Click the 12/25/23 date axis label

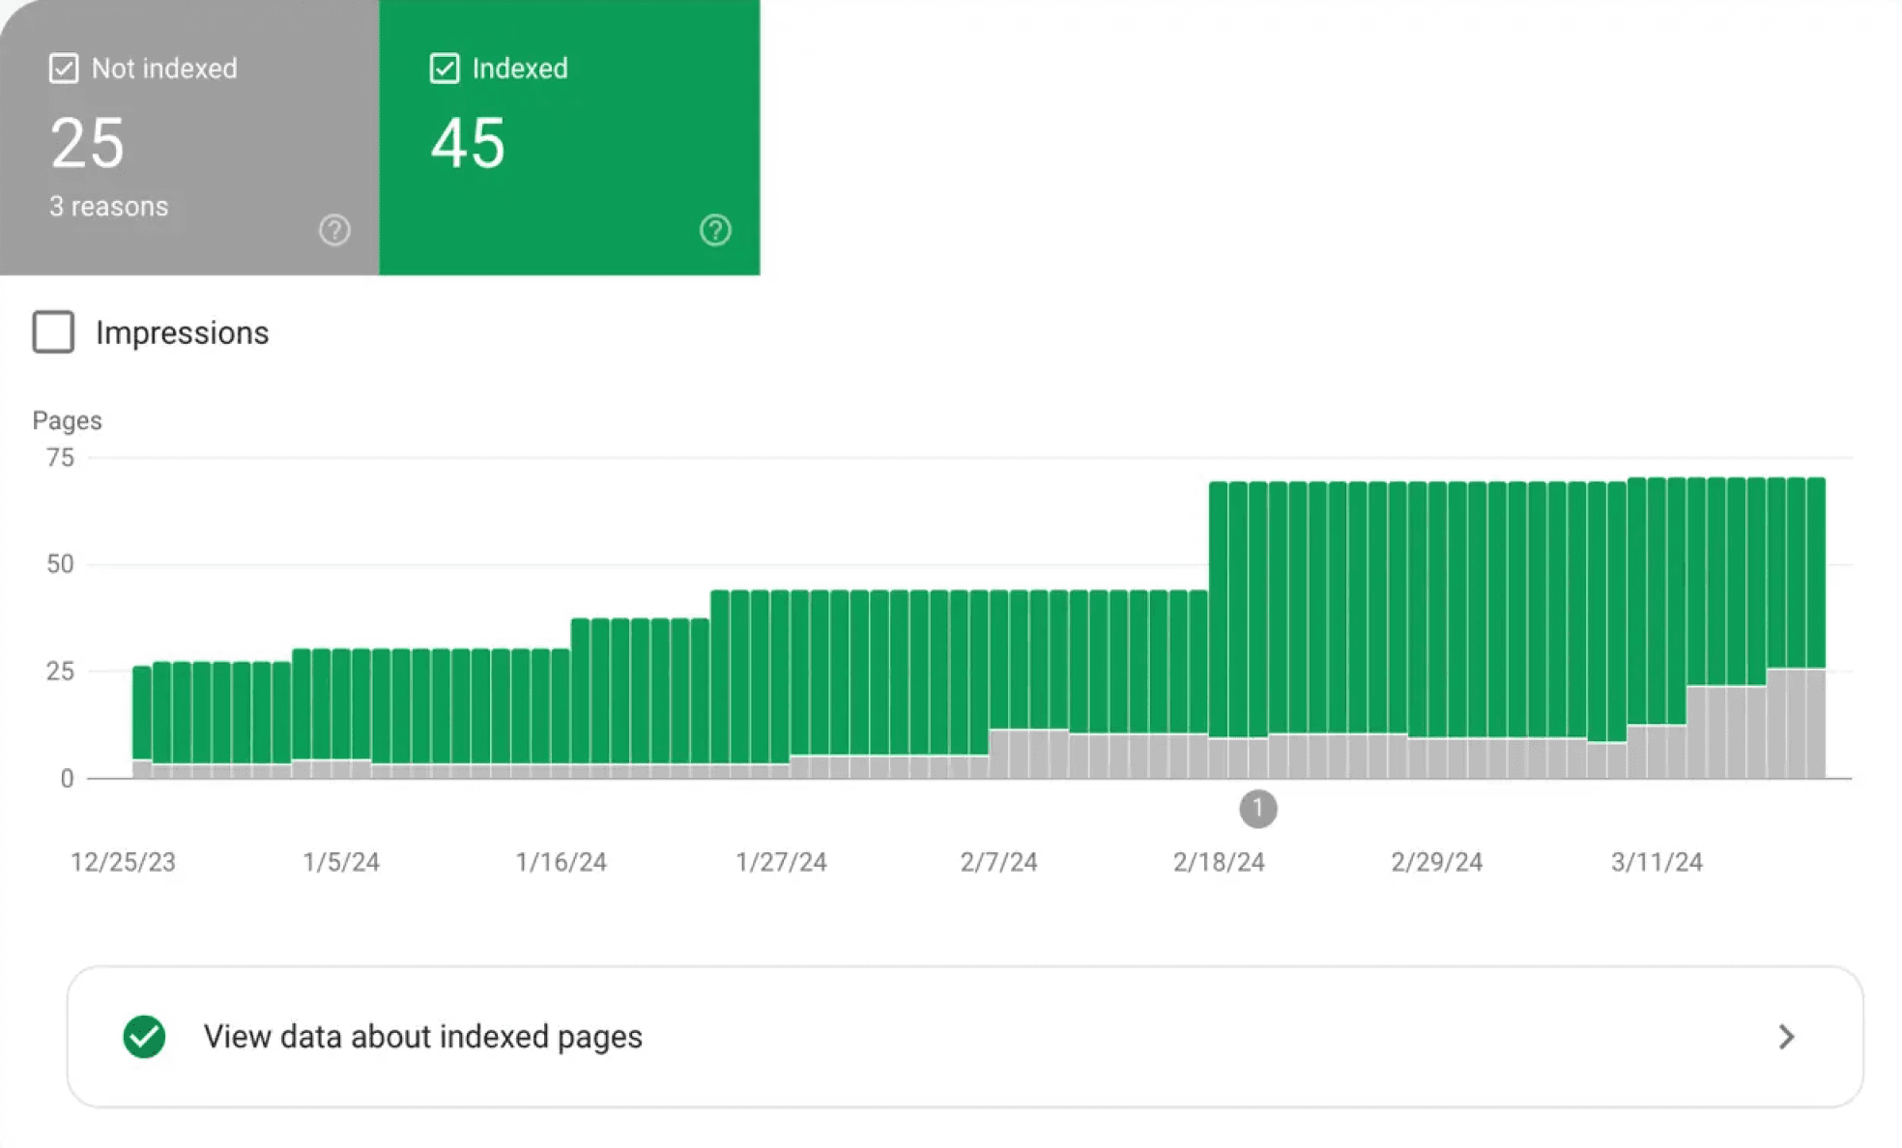pos(123,862)
